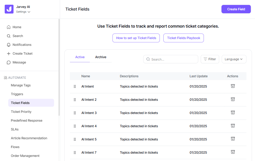The image size is (255, 161).
Task: Open How to set up Ticket Fields
Action: 136,38
